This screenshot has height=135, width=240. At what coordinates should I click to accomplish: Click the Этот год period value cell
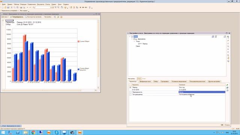[202, 87]
